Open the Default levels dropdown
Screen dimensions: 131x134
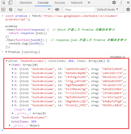tap(107, 9)
